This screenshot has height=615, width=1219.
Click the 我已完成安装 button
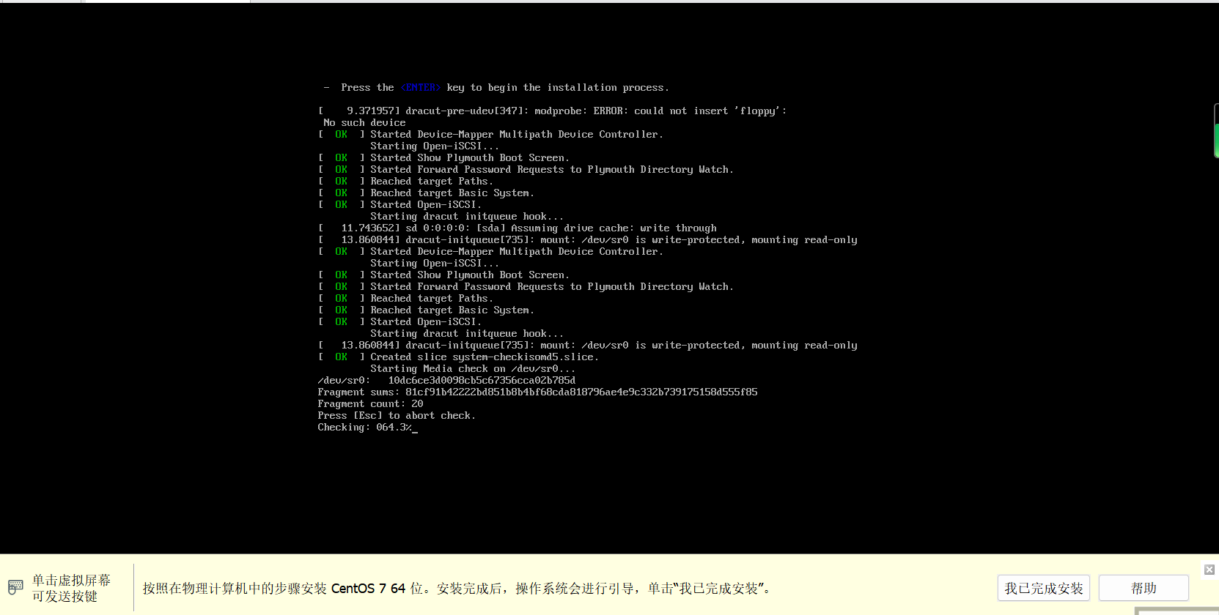click(1043, 588)
